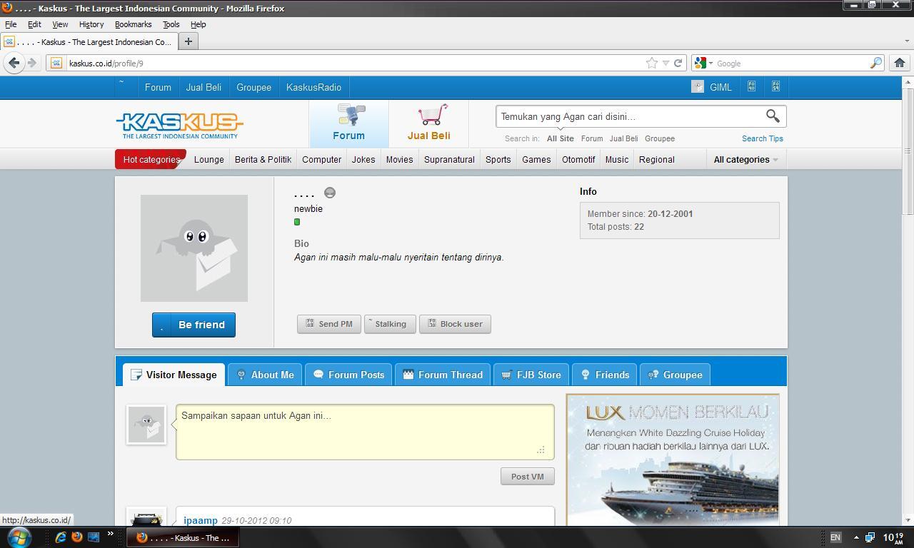Launch Firefox from quick launch bar
Screen dimensions: 914x548
coord(77,537)
